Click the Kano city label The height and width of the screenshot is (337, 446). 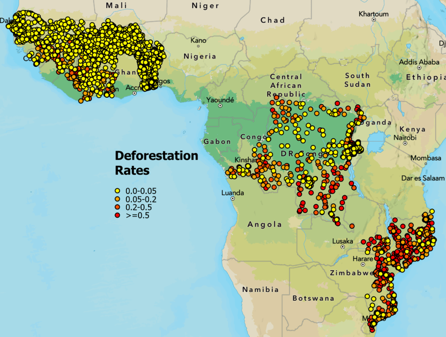click(198, 41)
